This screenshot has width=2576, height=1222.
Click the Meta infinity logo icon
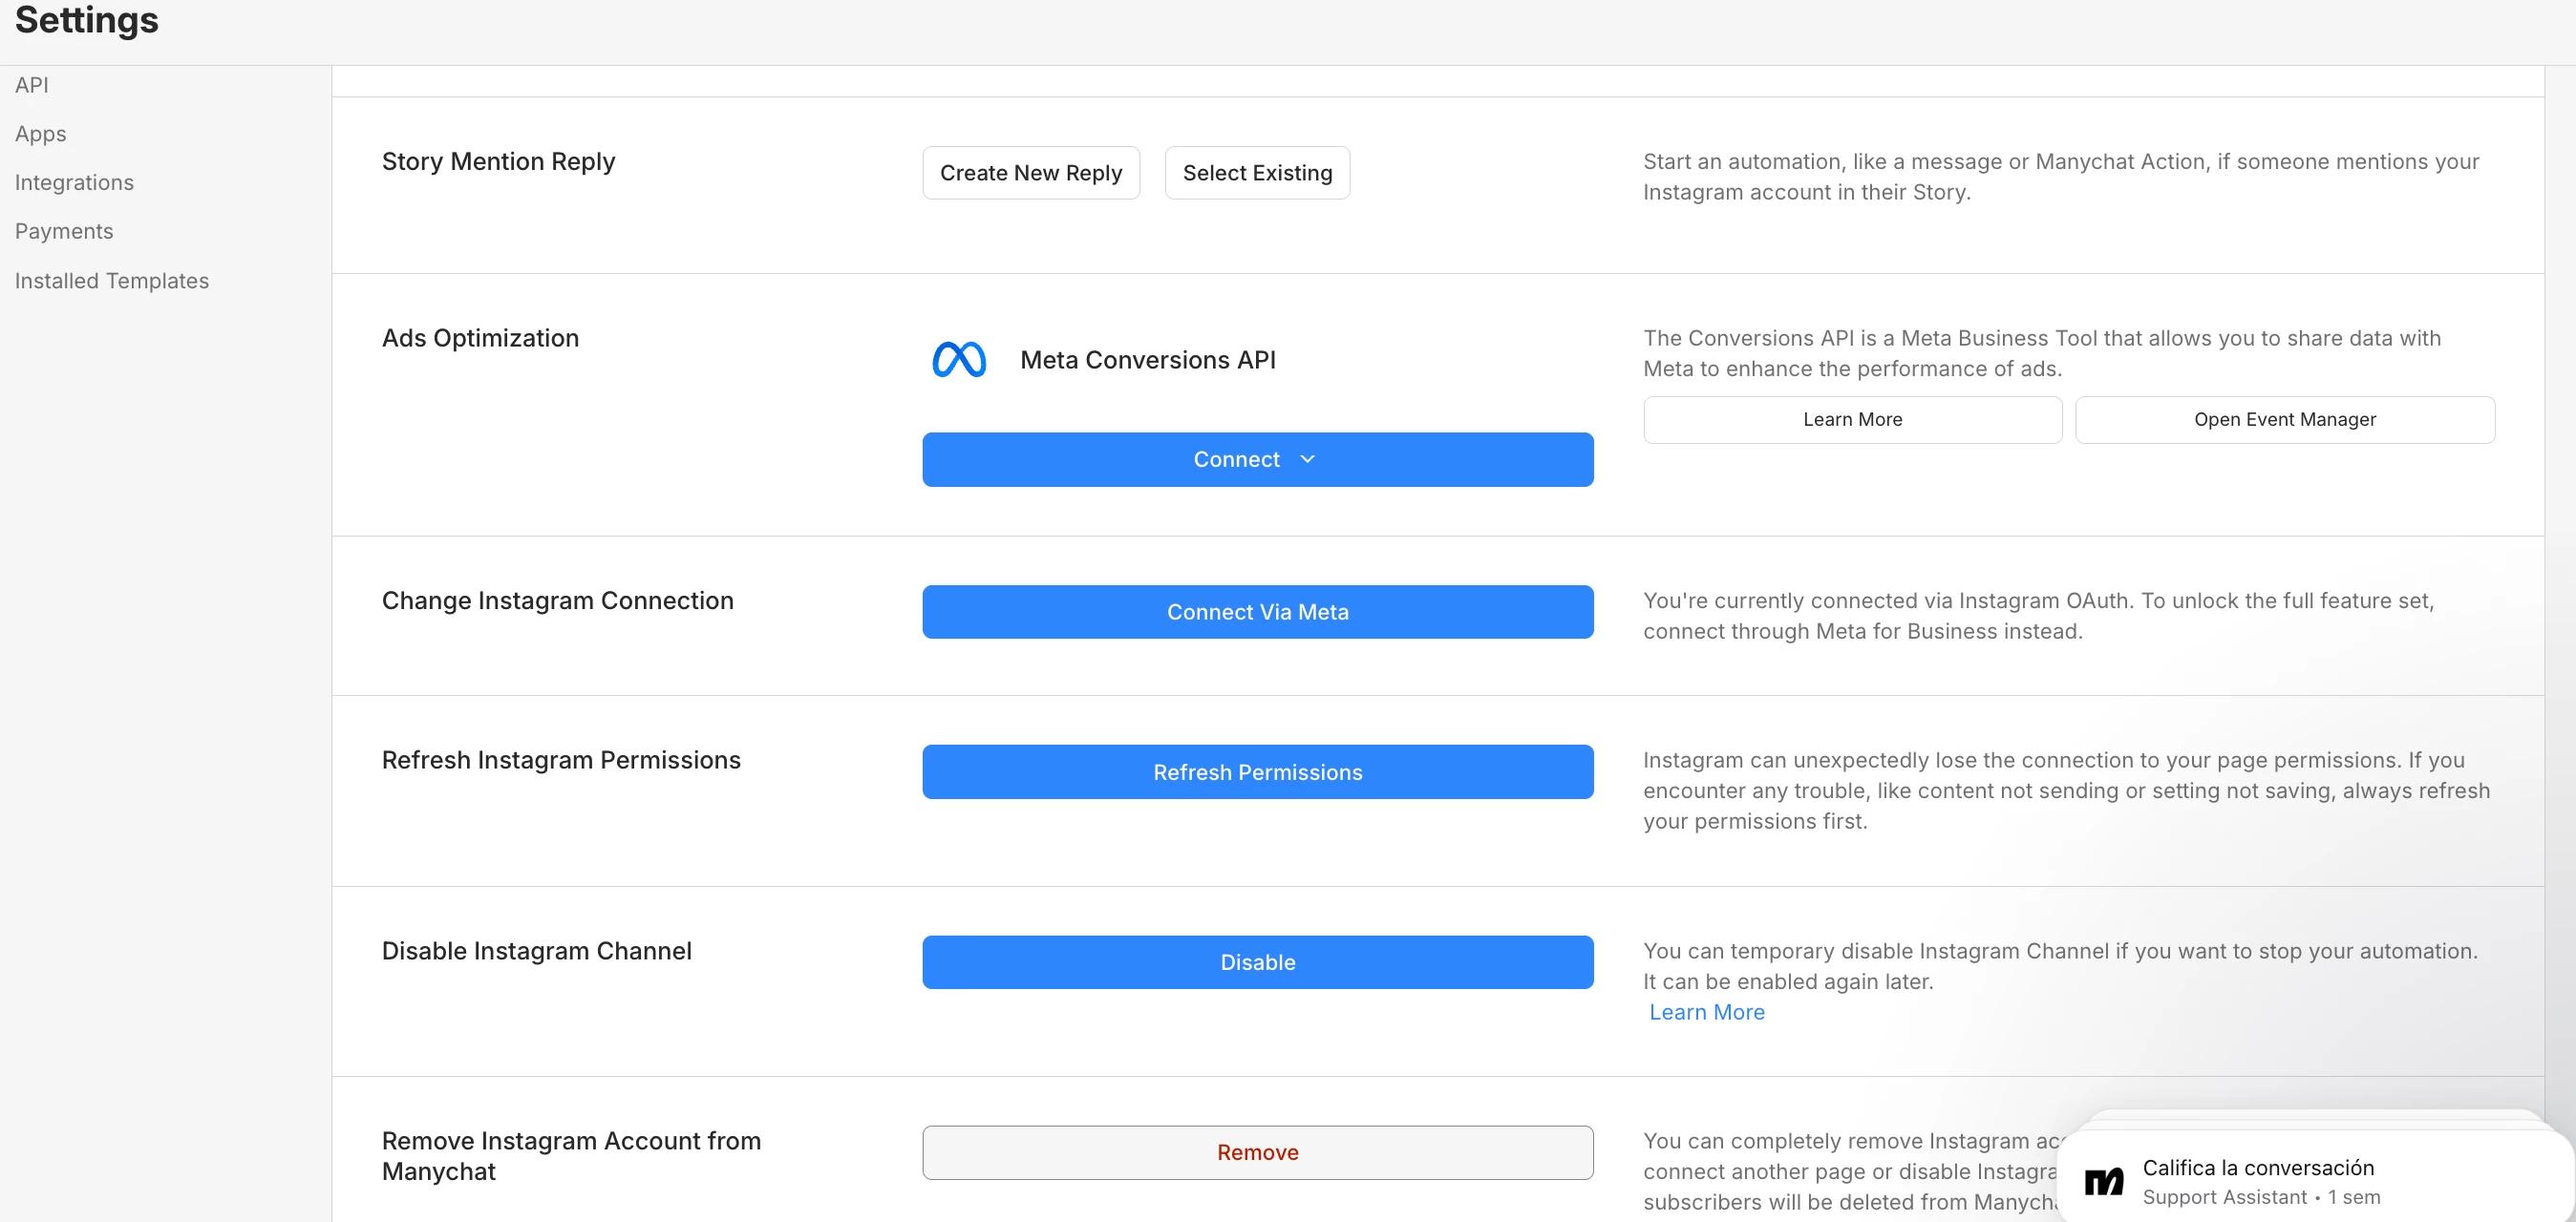point(958,360)
